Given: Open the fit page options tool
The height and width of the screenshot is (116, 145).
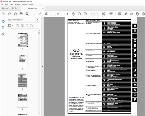Looking at the screenshot, I should pyautogui.click(x=104, y=14).
